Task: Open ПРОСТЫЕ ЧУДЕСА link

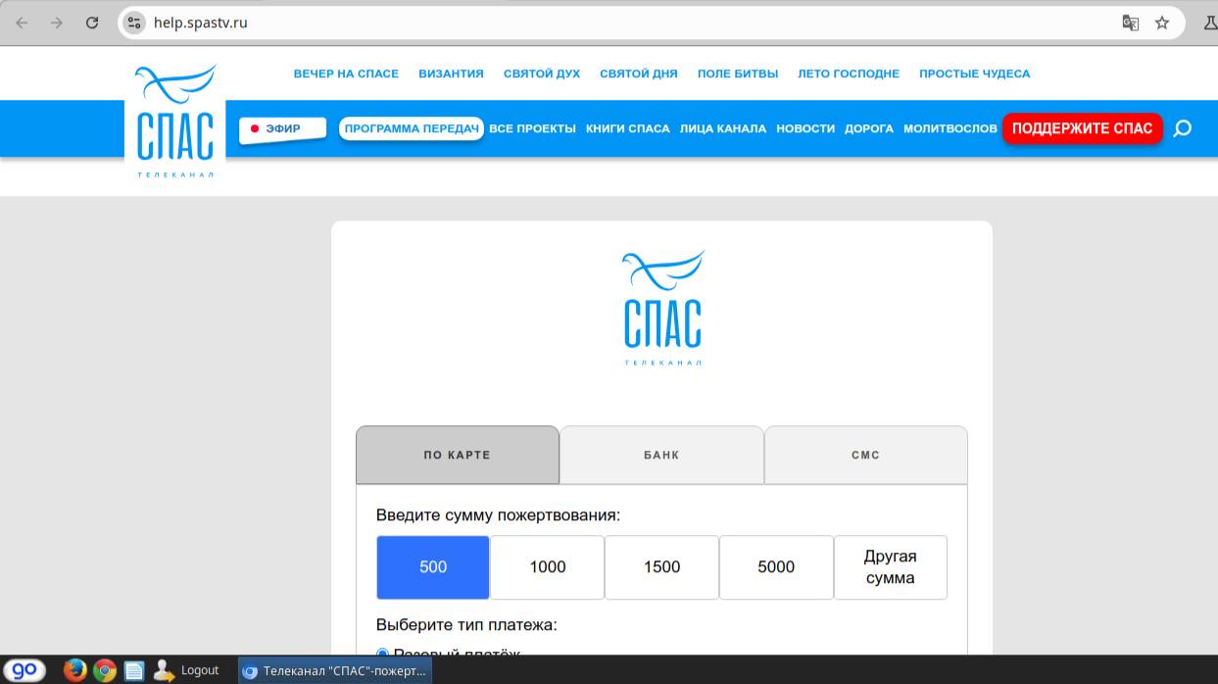Action: point(974,73)
